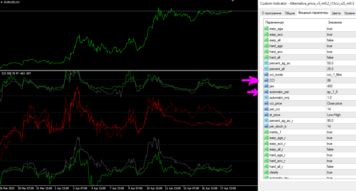This screenshot has height=191, width=356.
Task: Click the 17 Apr 23:00 time label
Action: tap(228, 188)
